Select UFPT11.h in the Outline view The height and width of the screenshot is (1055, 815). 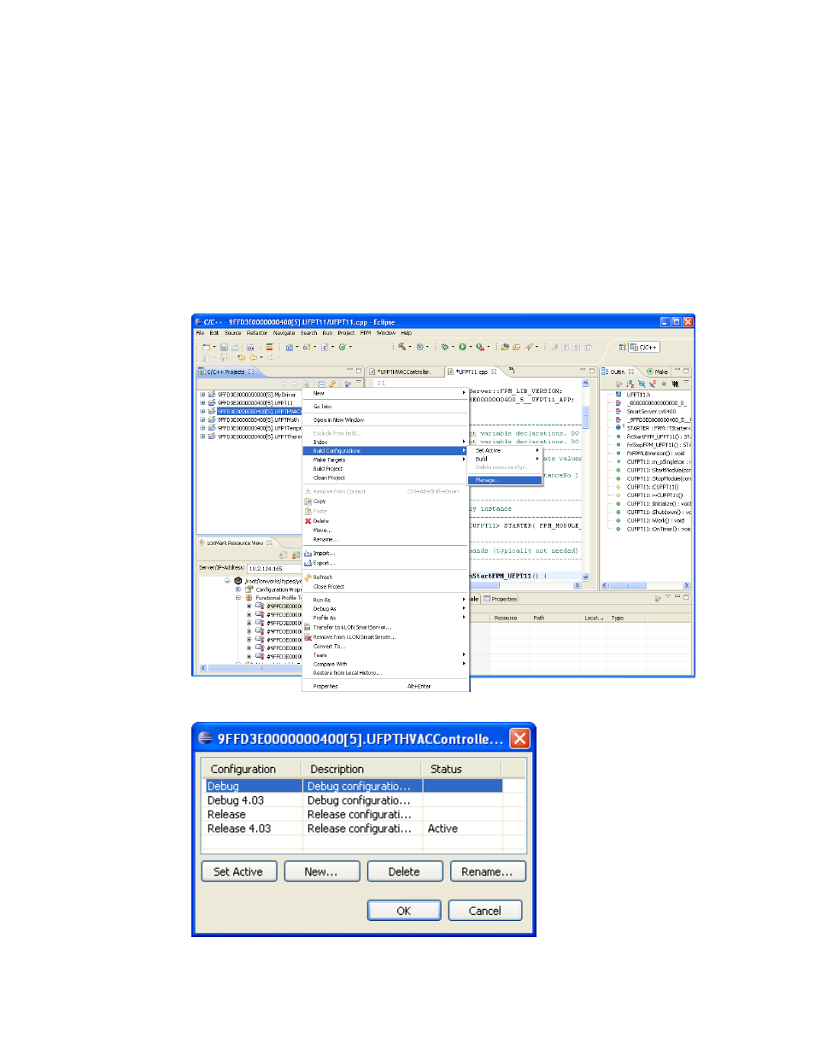tap(637, 395)
